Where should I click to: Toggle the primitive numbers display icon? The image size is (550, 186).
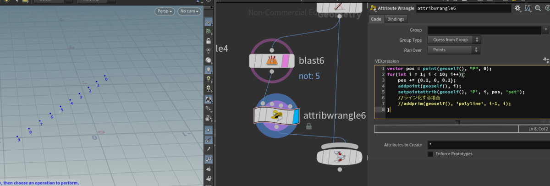209,179
